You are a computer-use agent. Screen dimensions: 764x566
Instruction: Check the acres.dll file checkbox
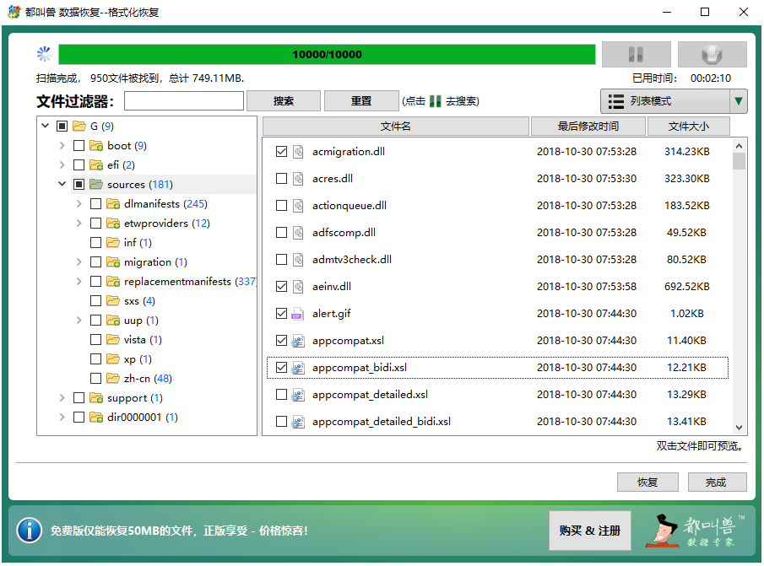(x=282, y=179)
